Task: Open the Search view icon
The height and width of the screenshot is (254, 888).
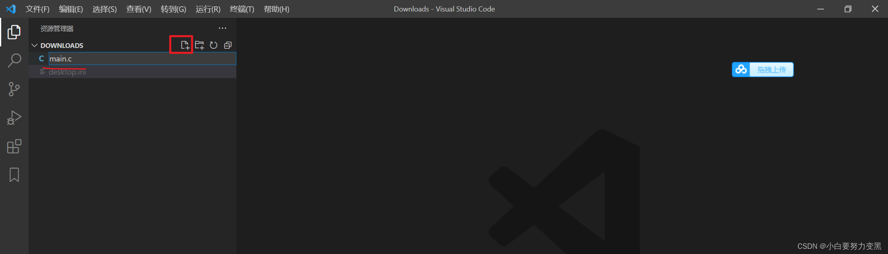Action: (14, 61)
